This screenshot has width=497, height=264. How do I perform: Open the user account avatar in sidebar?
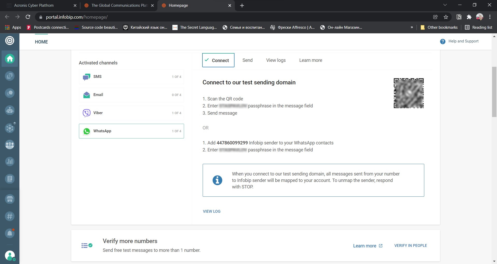(x=10, y=256)
